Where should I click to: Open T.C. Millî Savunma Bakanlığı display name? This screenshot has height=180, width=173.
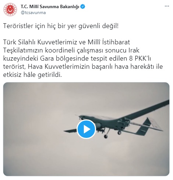pyautogui.click(x=50, y=7)
